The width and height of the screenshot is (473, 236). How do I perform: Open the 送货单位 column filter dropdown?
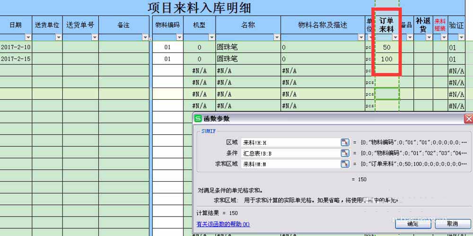(59, 37)
